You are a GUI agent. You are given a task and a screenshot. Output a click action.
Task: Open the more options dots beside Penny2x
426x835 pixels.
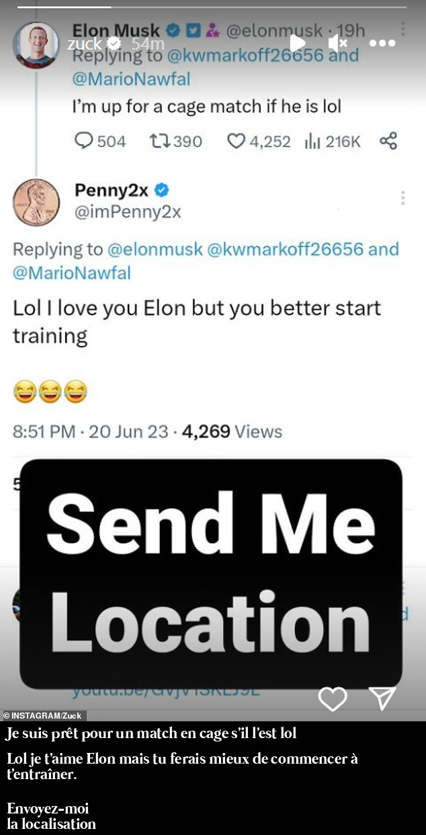(x=403, y=198)
